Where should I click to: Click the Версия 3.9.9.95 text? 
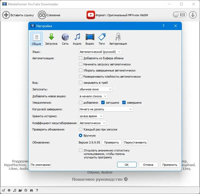[89, 142]
